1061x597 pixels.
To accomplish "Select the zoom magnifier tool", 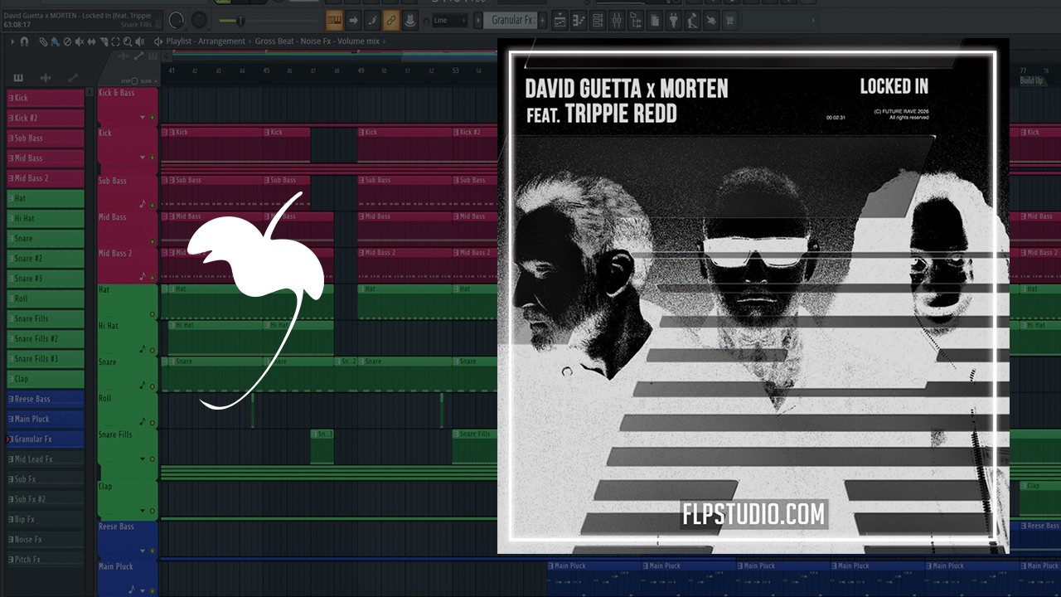I will click(127, 41).
